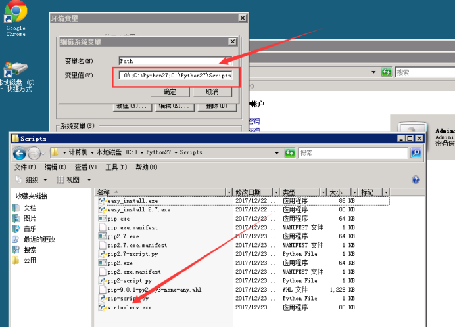Expand address bar history dropdown in Scripts window
Viewport: 455px width, 327px height.
click(277, 153)
